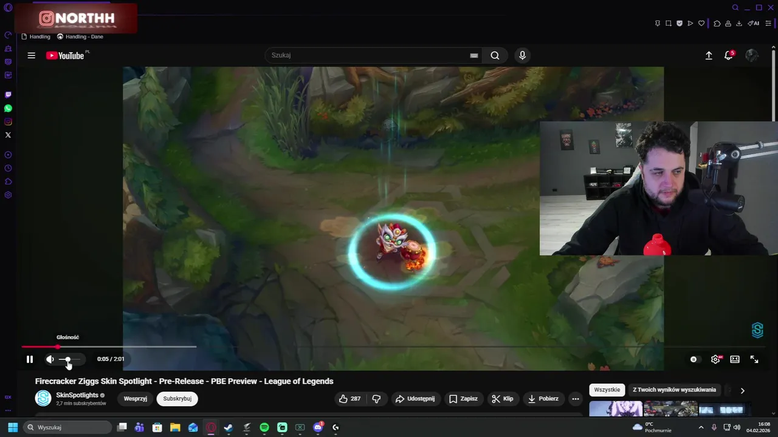Open WhatsApp in the Opera GX sidebar
Image resolution: width=778 pixels, height=437 pixels.
coord(8,108)
